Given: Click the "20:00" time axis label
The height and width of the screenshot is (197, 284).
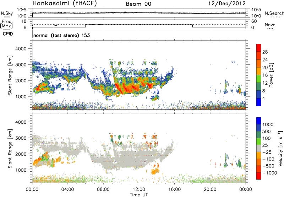Looking at the screenshot, I should point(210,190).
